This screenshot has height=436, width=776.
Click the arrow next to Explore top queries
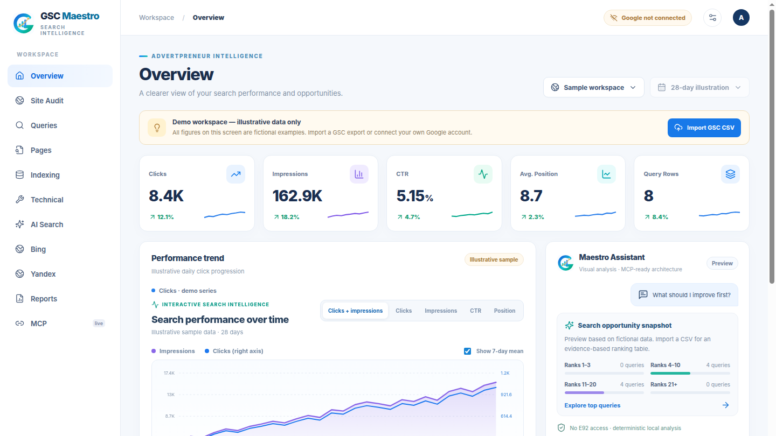click(725, 405)
